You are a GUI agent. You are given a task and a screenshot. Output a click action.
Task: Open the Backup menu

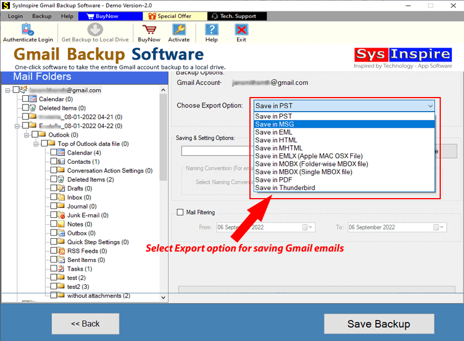pos(42,16)
